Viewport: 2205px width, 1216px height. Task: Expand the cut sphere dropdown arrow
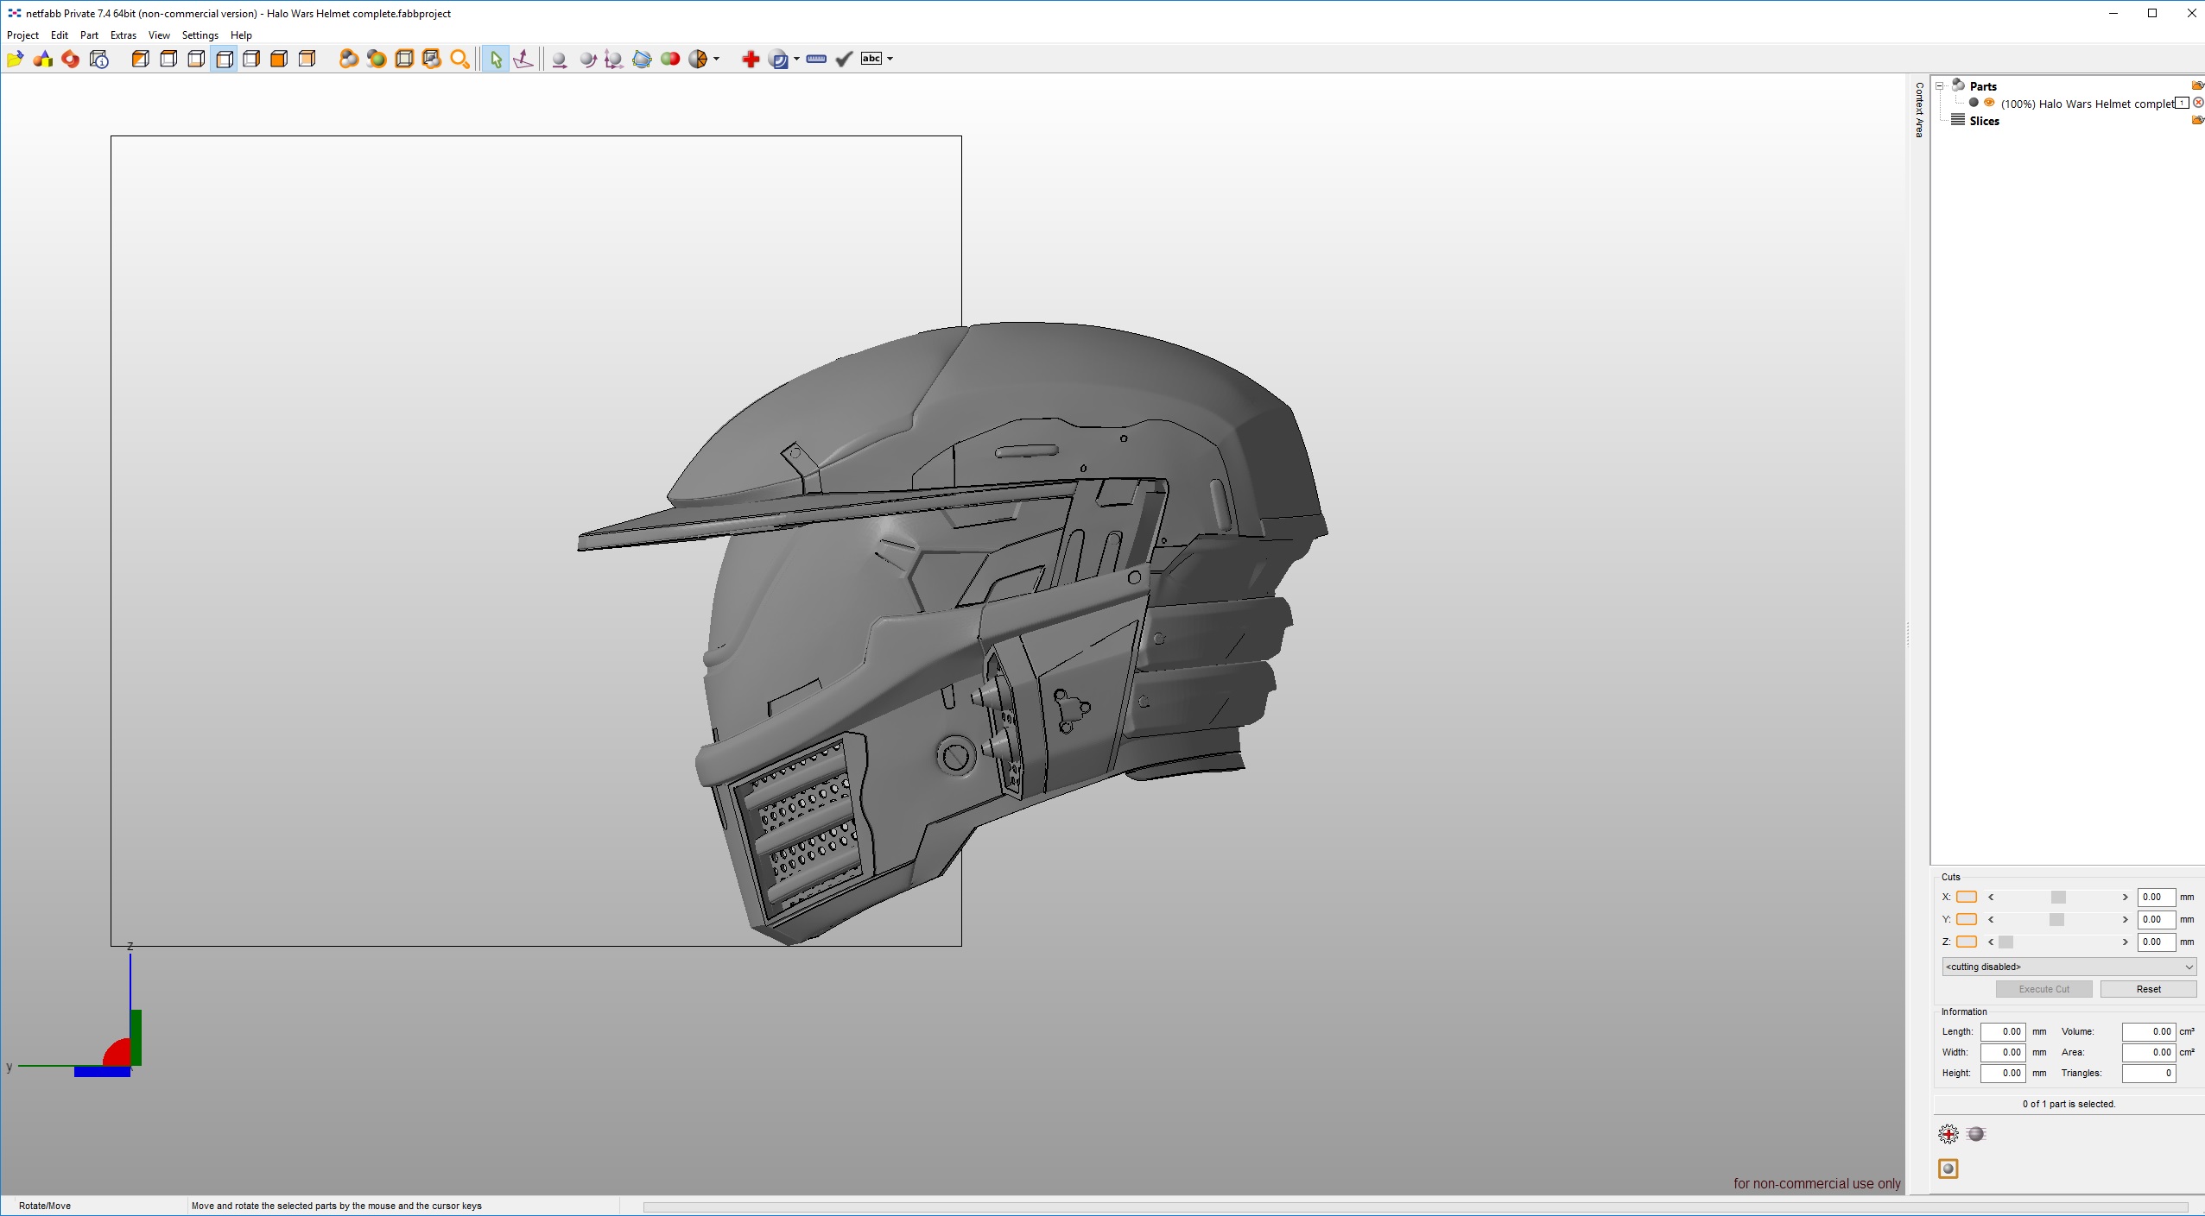pos(717,59)
